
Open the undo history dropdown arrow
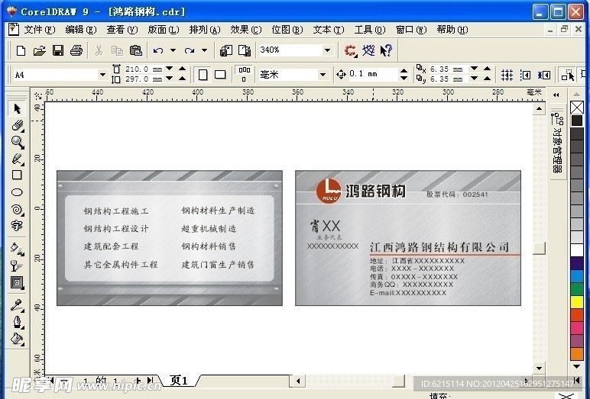point(173,50)
